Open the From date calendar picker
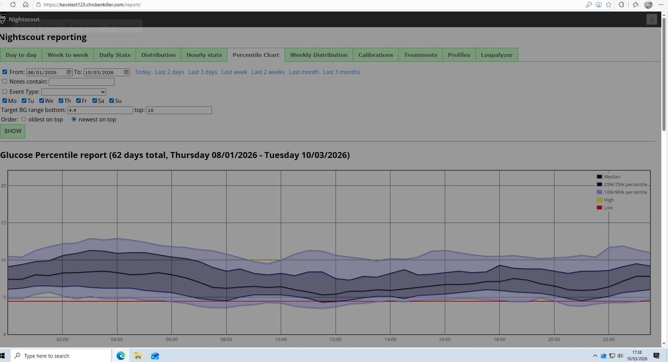 click(x=69, y=72)
